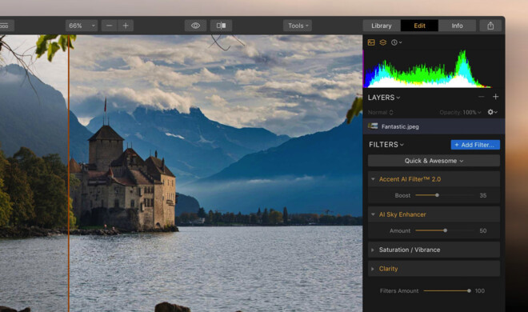
Task: Collapse the Accent AI Filter 2.0 triangle
Action: (373, 179)
